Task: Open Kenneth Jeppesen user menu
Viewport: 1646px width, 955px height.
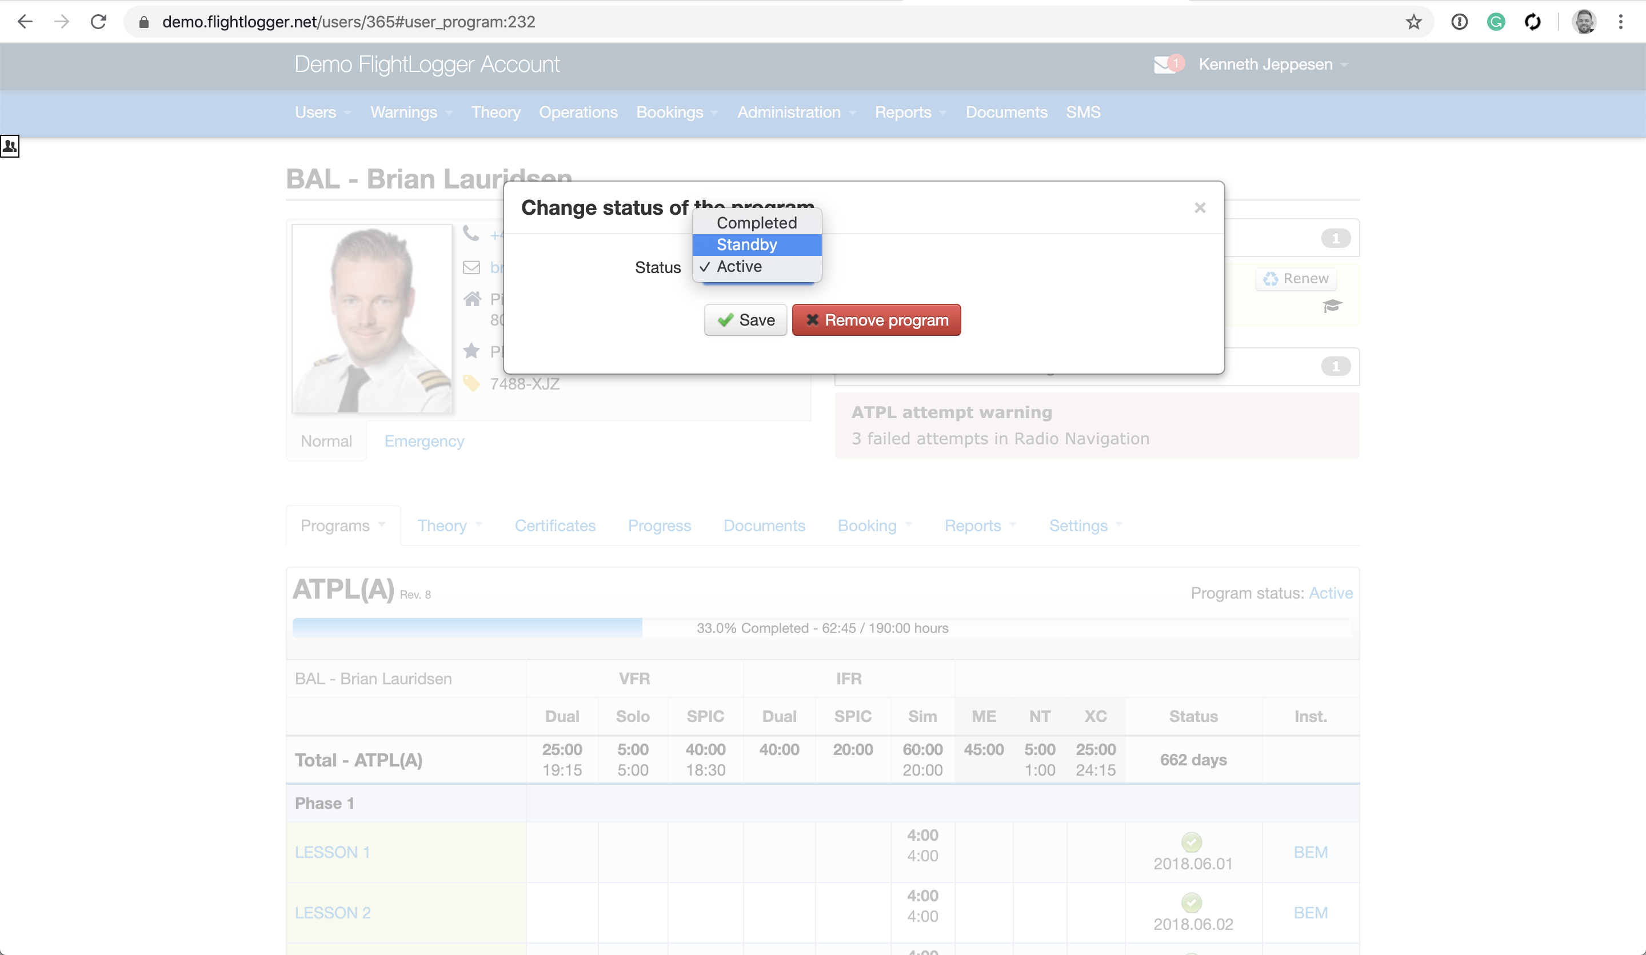Action: click(x=1273, y=64)
